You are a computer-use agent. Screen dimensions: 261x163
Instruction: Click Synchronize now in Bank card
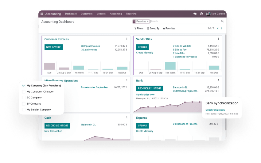click(x=145, y=95)
